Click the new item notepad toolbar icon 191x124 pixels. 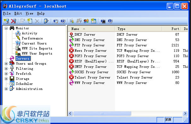click(x=30, y=21)
